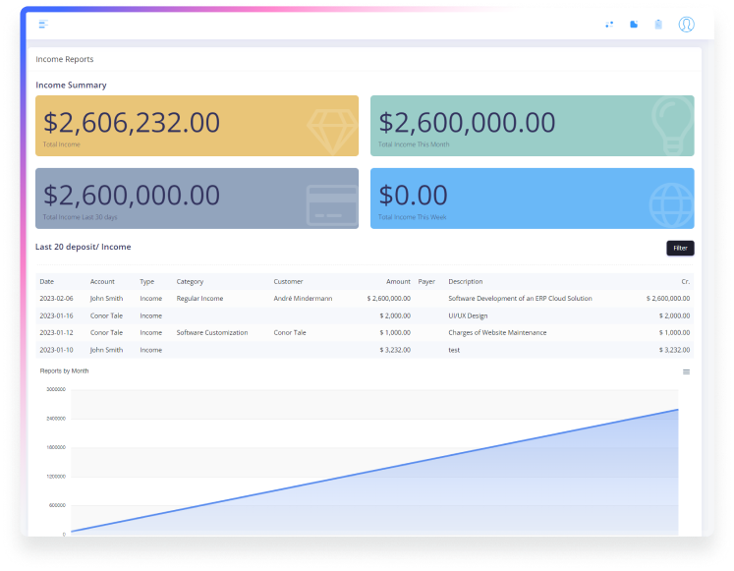
Task: Click the clipboard icon in header
Action: pyautogui.click(x=658, y=25)
